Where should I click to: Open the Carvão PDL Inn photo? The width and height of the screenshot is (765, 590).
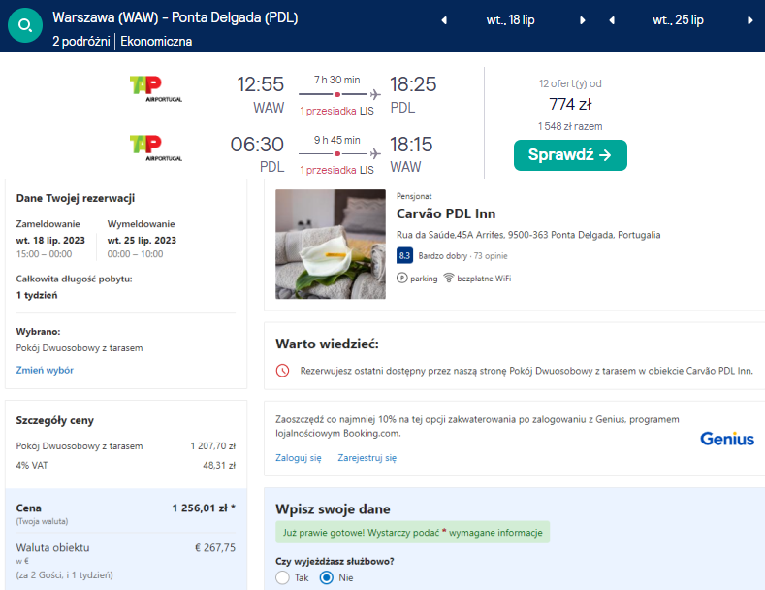pyautogui.click(x=331, y=244)
